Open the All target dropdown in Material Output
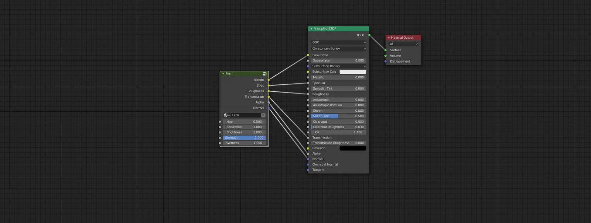This screenshot has width=591, height=223. tap(403, 44)
